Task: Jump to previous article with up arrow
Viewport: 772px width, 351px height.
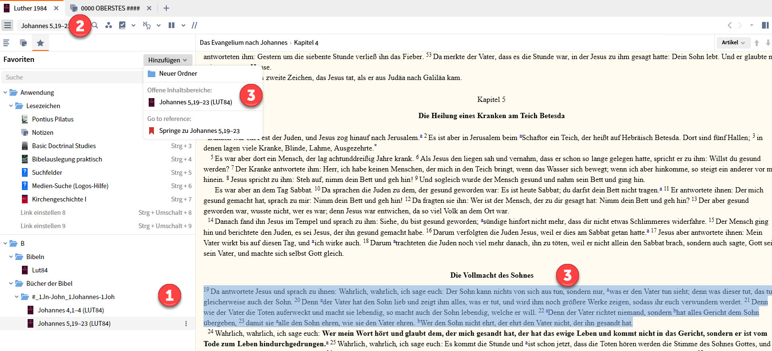Action: (757, 43)
